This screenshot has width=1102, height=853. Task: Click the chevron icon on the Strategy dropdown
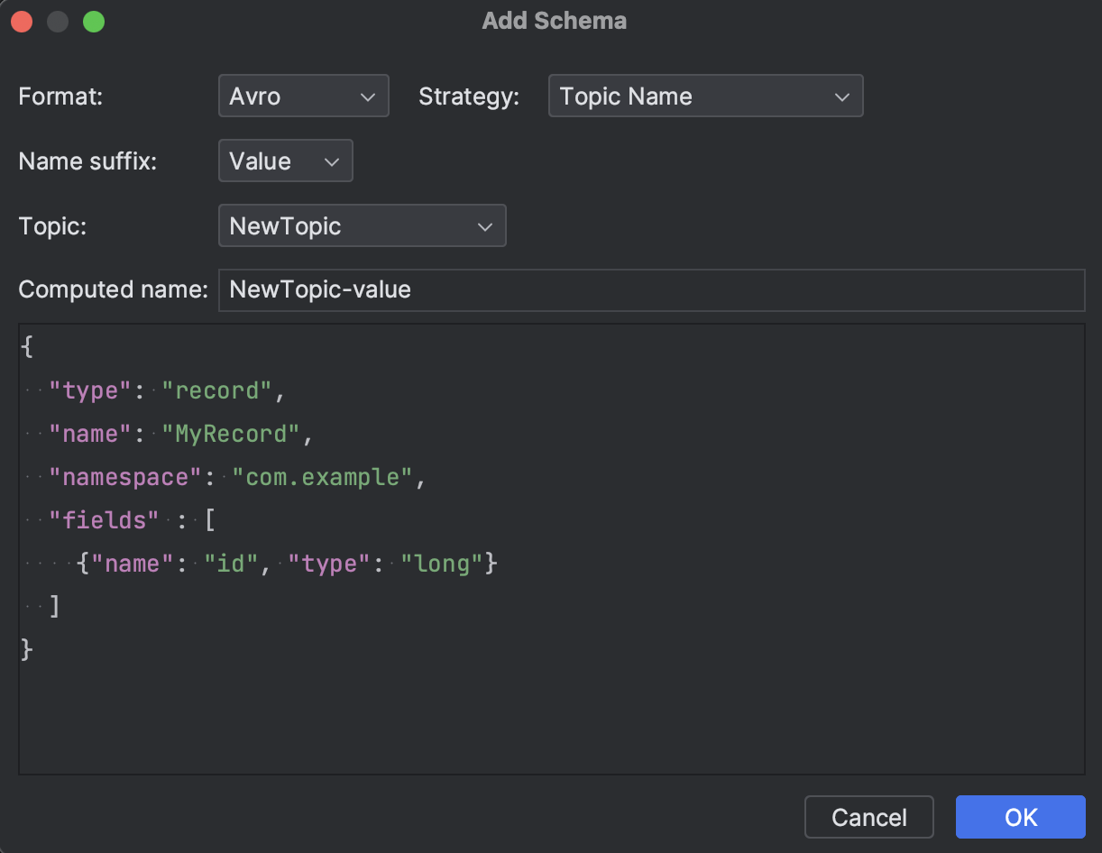coord(841,95)
